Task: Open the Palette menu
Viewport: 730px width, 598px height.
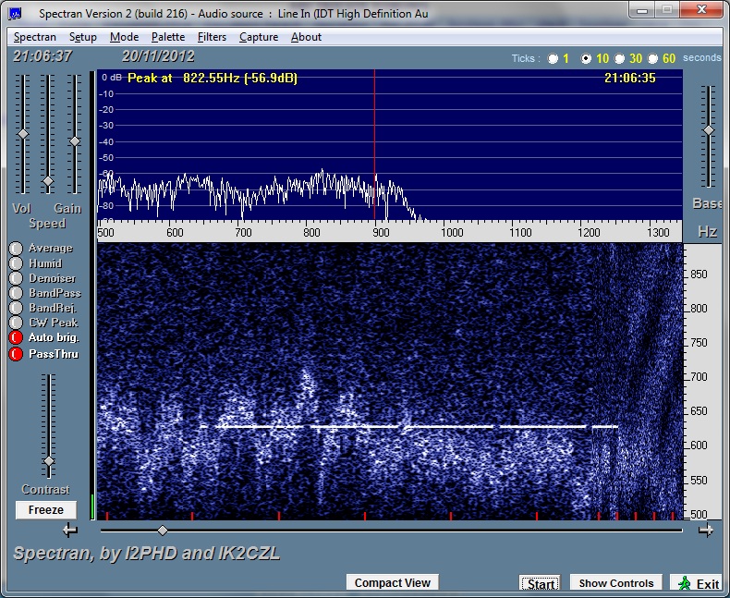Action: [168, 37]
